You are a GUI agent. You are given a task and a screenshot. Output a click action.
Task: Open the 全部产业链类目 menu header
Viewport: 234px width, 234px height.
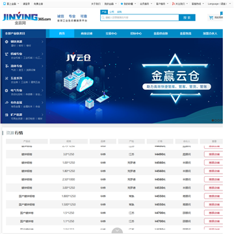pos(23,34)
